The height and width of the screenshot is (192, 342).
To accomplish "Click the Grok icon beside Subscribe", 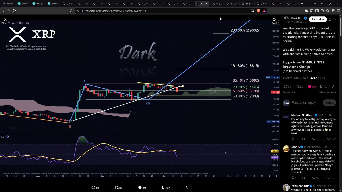I will [330, 19].
